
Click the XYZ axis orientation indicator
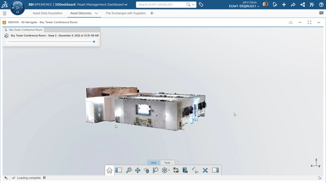(x=315, y=163)
